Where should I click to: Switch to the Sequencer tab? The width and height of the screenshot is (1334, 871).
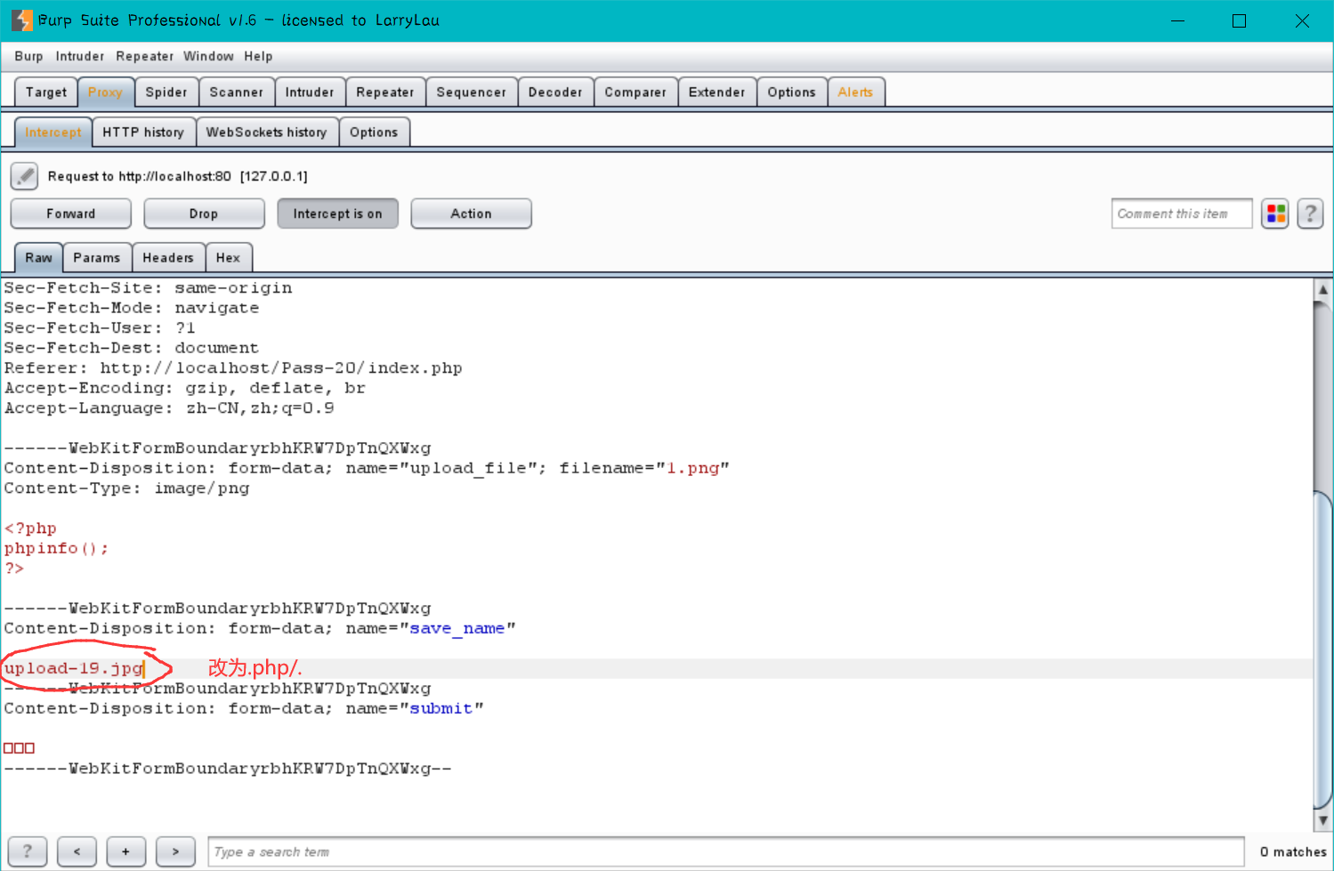[472, 92]
